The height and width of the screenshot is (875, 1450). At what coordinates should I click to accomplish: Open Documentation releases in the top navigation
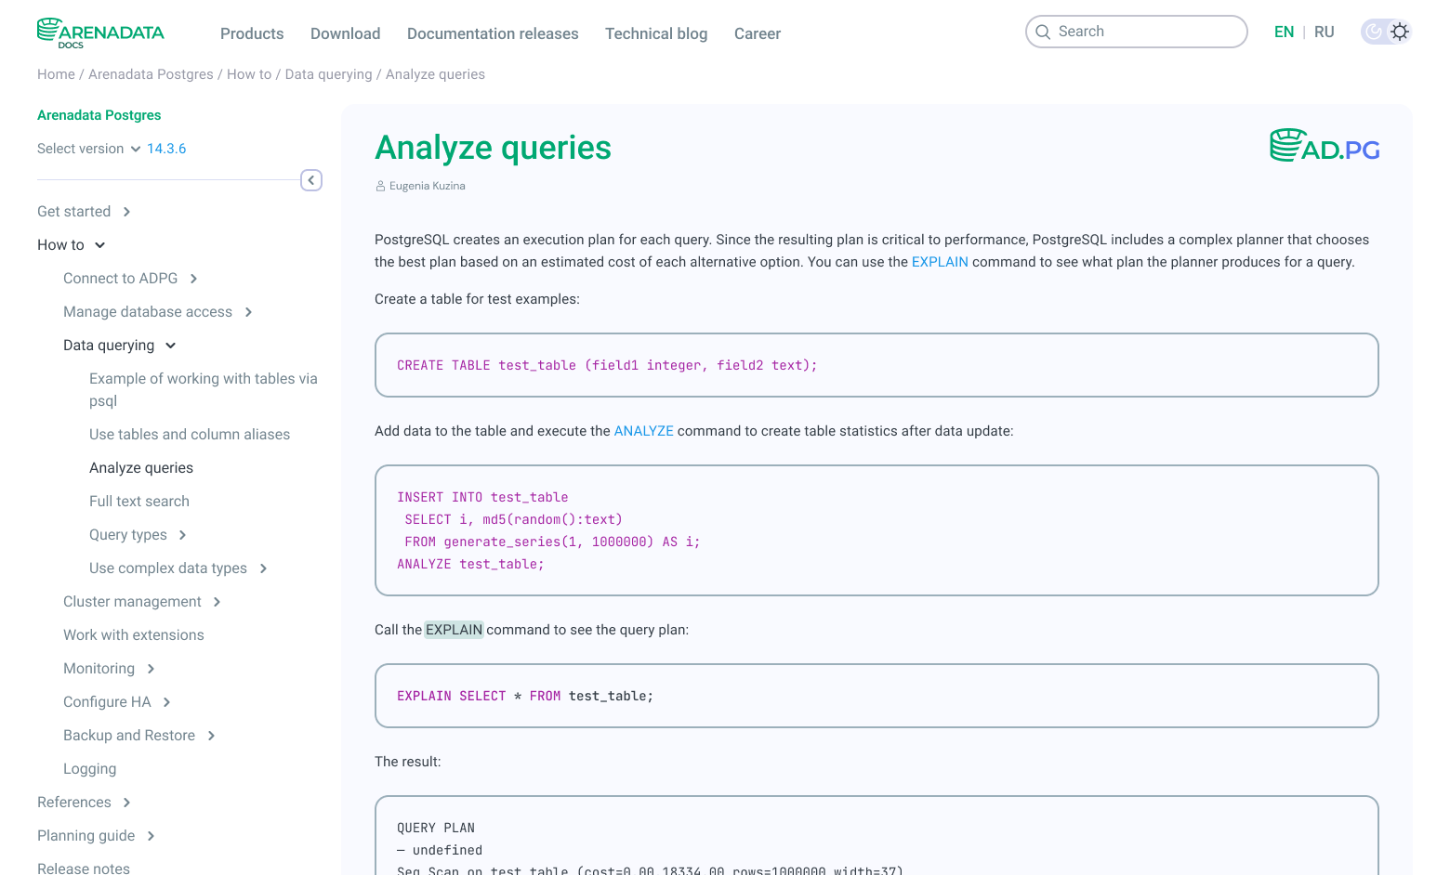pyautogui.click(x=493, y=33)
